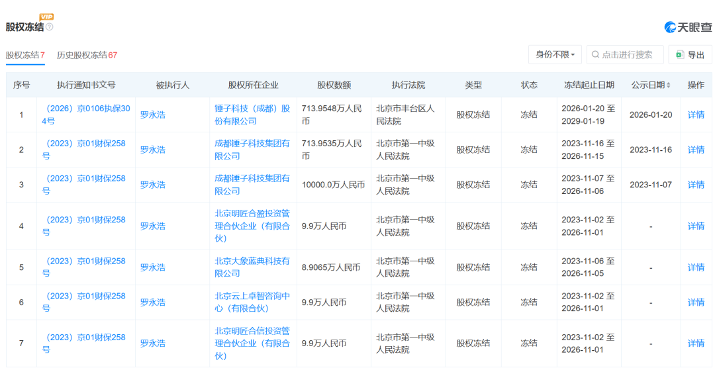Click the 股权数额 column header

click(334, 85)
